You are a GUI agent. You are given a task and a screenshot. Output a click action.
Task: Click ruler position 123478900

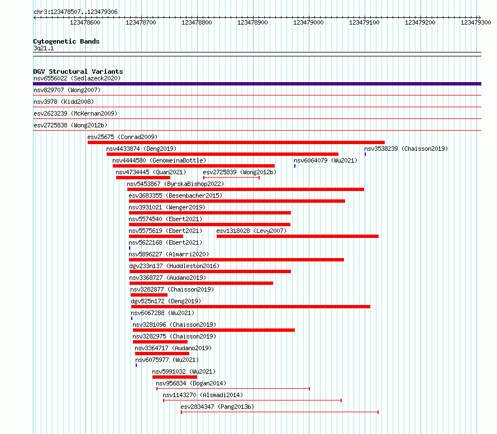[x=252, y=22]
